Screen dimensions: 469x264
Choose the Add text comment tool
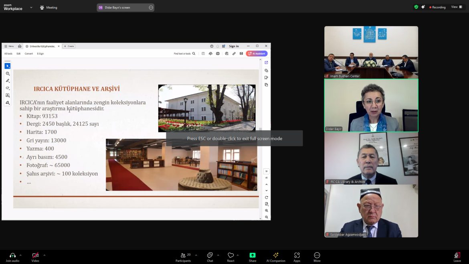coord(8,95)
